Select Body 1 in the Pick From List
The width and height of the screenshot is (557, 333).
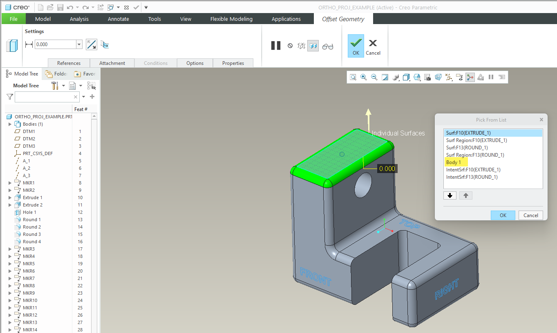(x=456, y=162)
